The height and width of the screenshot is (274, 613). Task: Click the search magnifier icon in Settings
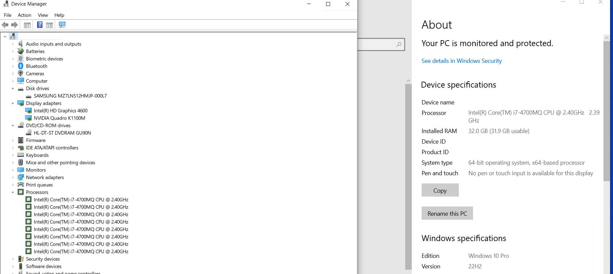(399, 44)
